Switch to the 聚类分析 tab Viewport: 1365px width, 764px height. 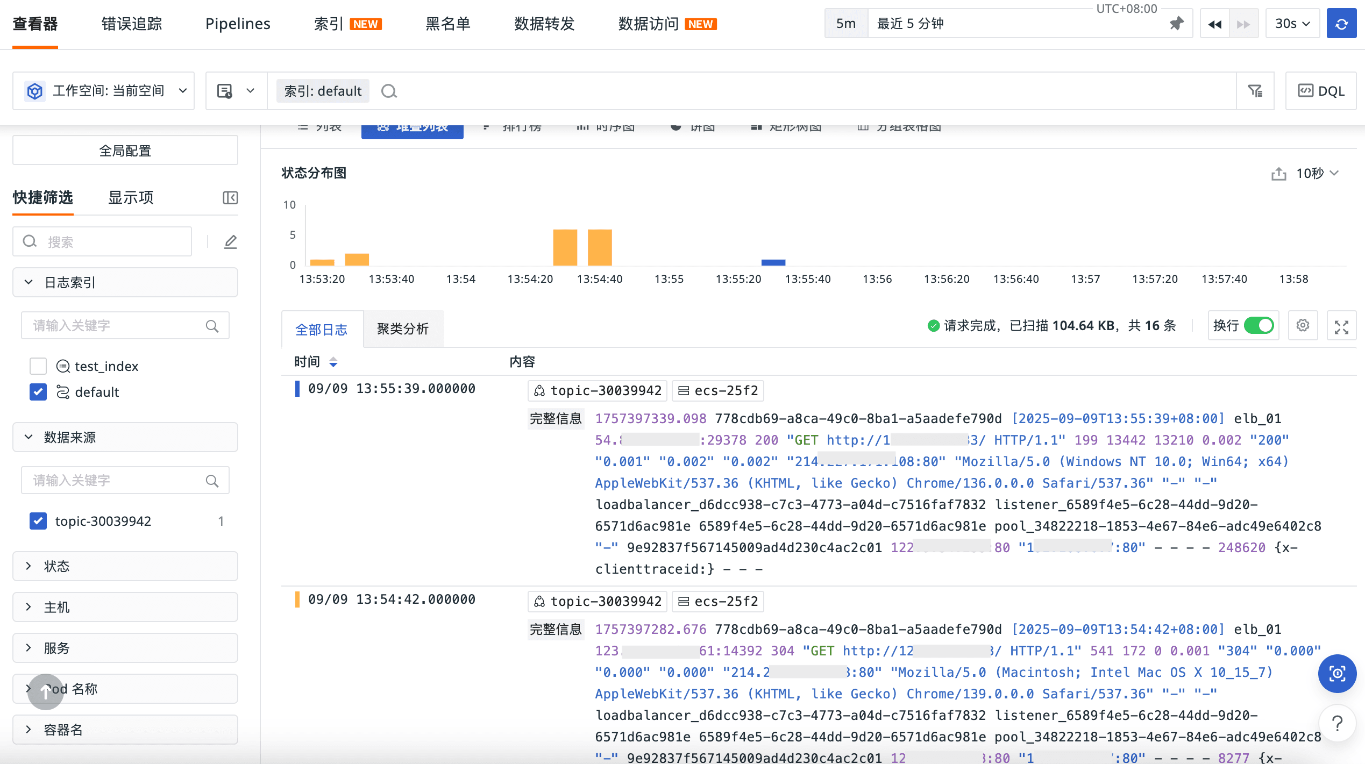click(403, 329)
